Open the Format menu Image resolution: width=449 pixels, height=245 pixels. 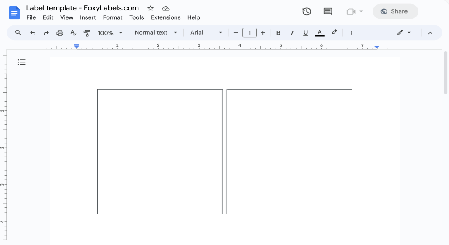pos(113,17)
